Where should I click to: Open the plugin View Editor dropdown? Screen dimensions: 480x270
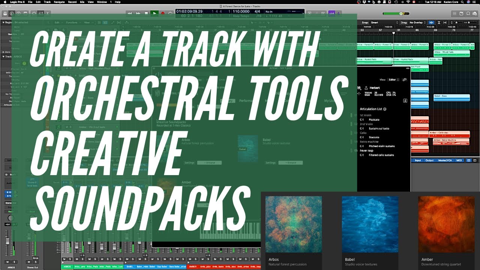coord(393,79)
